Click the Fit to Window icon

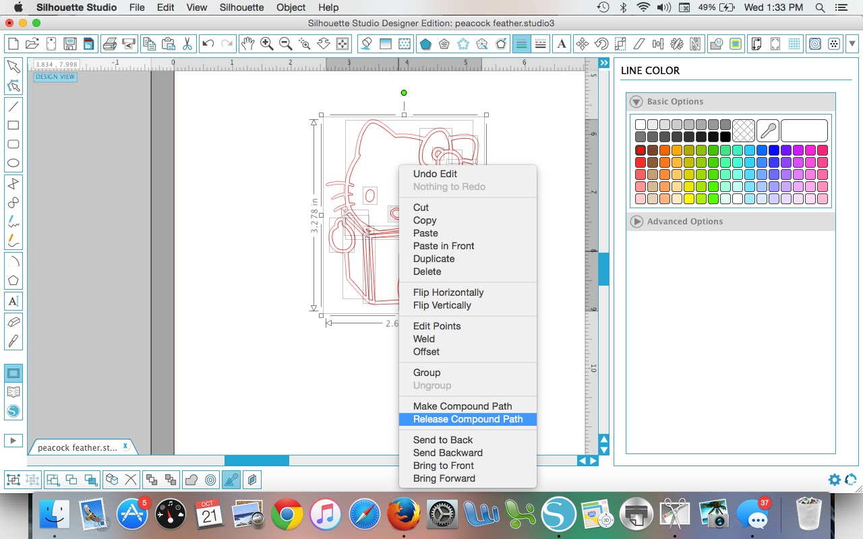(343, 44)
